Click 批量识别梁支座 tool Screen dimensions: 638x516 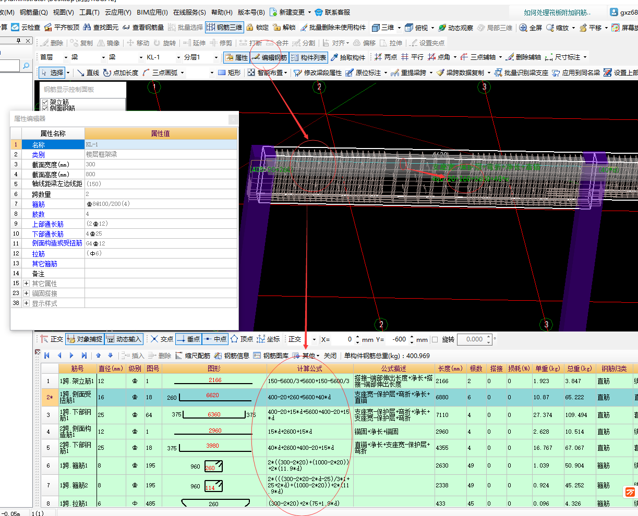521,72
